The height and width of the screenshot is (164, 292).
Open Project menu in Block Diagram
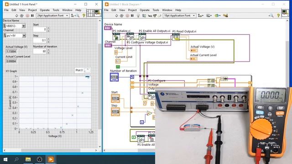tap(132, 10)
